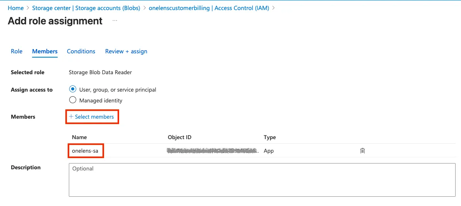Navigate to Home in the breadcrumb
Image resolution: width=461 pixels, height=206 pixels.
15,8
